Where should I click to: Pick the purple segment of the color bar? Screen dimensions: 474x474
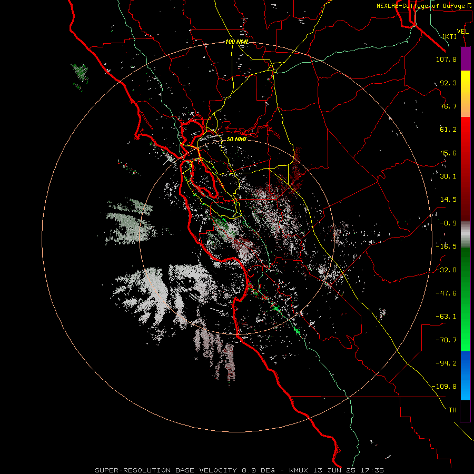coord(465,58)
